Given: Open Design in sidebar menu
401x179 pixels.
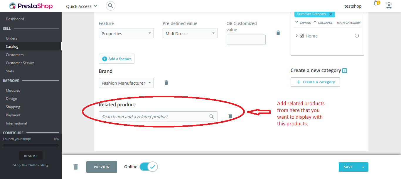Looking at the screenshot, I should (11, 99).
